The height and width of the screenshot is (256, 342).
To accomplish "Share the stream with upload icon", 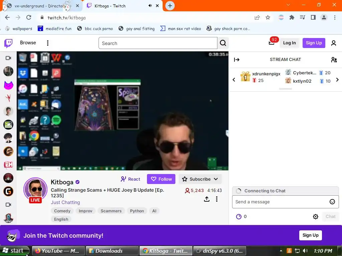I will 207,199.
